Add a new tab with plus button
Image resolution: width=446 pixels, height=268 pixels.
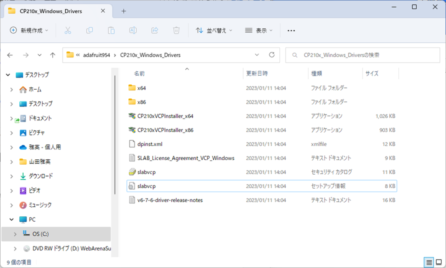click(123, 11)
